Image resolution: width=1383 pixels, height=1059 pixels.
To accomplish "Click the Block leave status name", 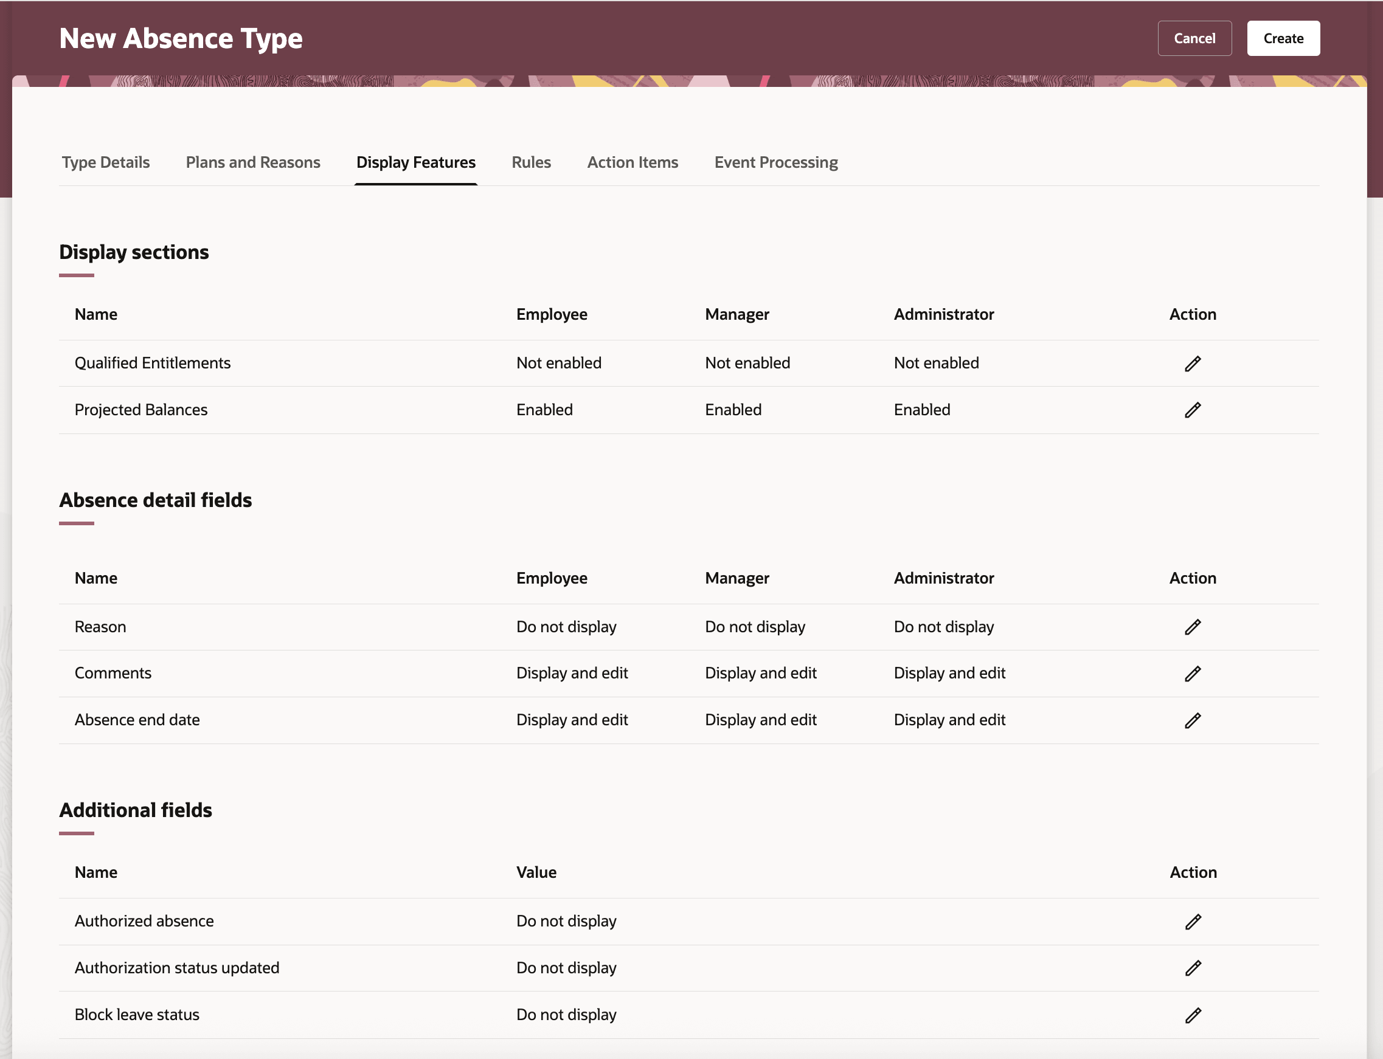I will coord(137,1015).
